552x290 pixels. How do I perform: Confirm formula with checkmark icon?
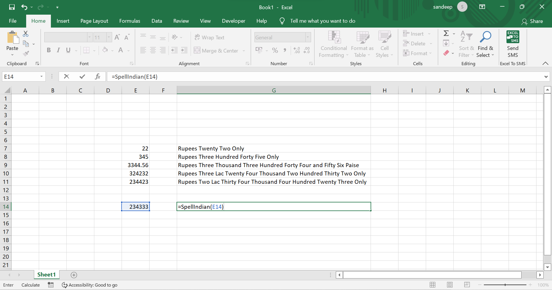tap(82, 76)
